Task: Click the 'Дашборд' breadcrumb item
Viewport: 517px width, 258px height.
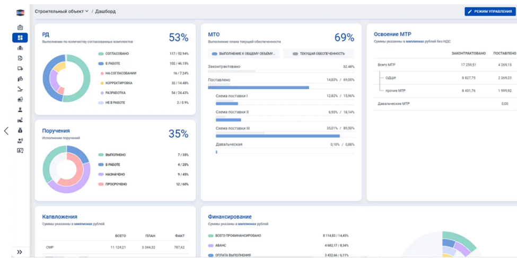Action: pyautogui.click(x=105, y=11)
